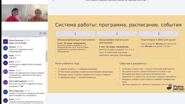Select message 'Всё очень понятно и подробно!'
This screenshot has width=185, height=104.
[26, 85]
